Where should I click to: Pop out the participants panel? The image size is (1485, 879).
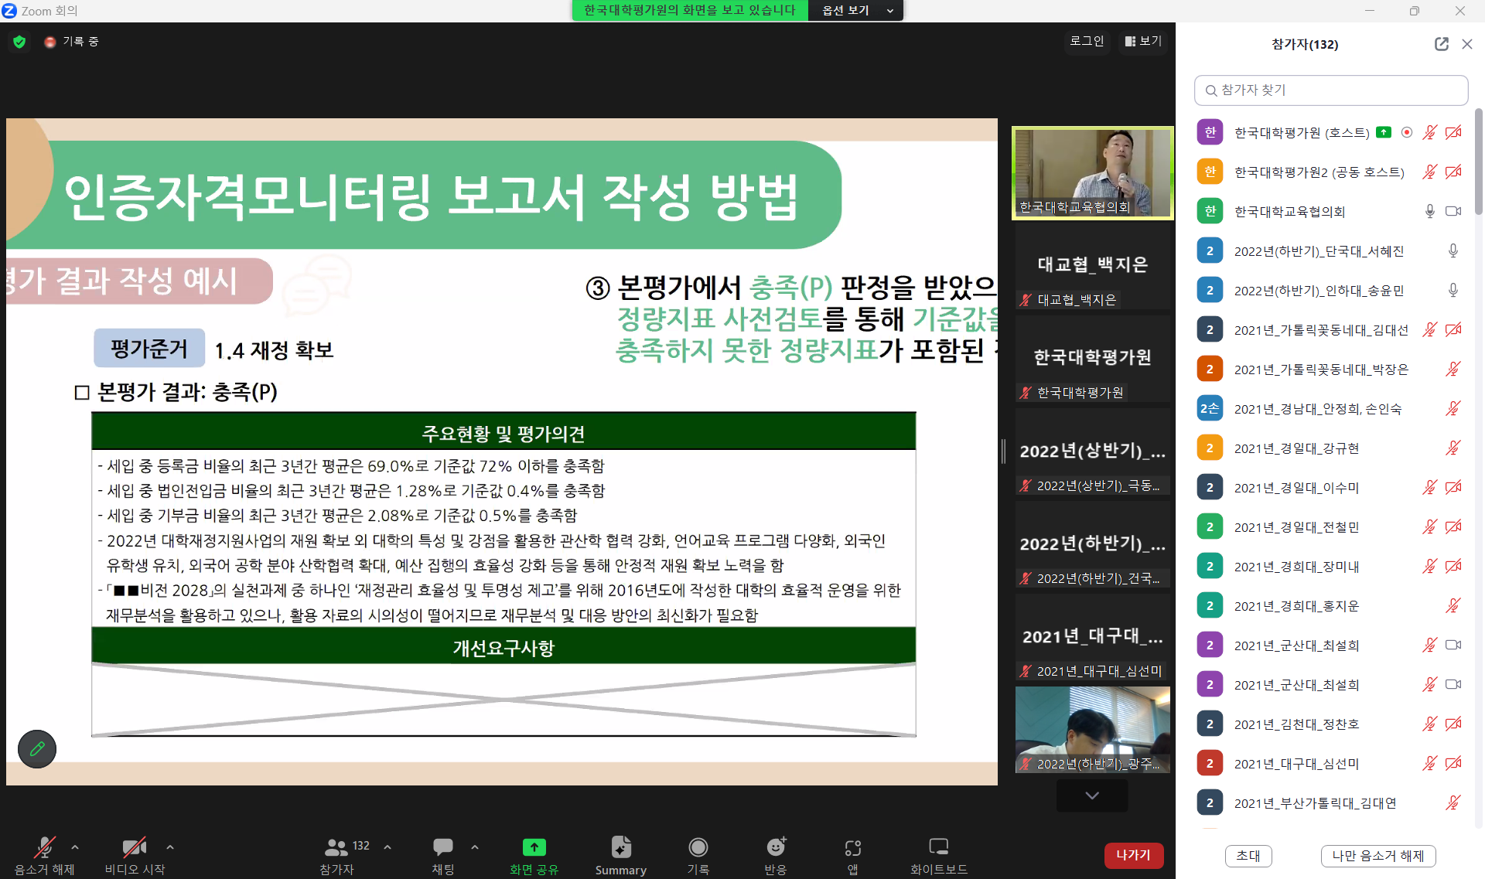point(1441,44)
